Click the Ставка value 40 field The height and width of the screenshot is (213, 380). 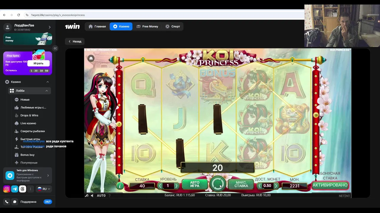pos(142,186)
